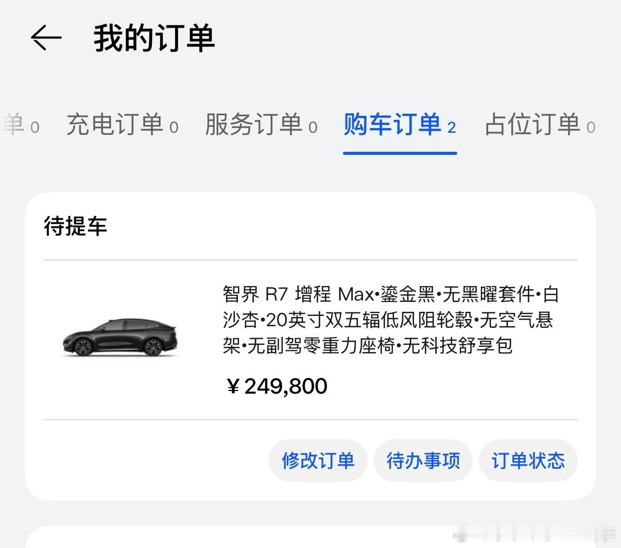View 订单状态 of the R7 order
Viewport: 621px width, 548px height.
528,461
